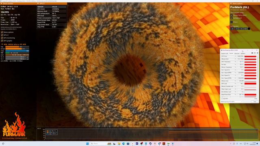
Task: Open GPU-Z hamburger menu icon
Action: pos(257,53)
